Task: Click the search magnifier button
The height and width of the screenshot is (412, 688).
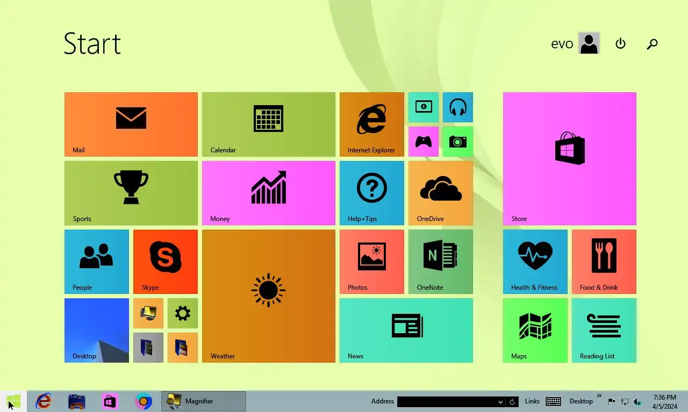Action: (652, 44)
